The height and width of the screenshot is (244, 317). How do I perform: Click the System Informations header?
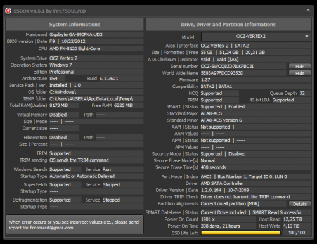75,25
